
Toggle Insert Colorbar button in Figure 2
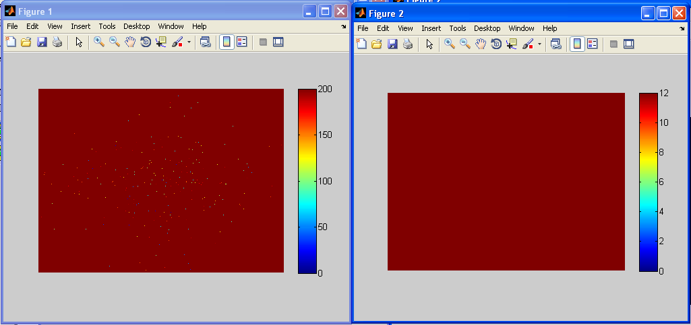[577, 44]
